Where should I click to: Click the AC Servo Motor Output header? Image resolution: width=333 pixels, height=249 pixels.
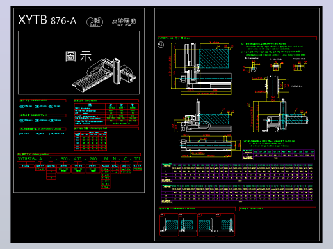point(43,129)
